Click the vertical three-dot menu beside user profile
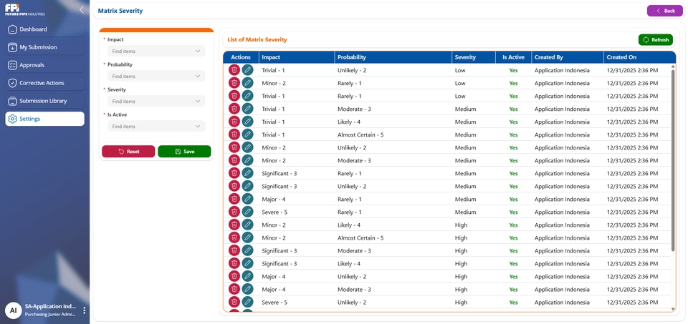Viewport: 688px width, 324px height. [85, 310]
